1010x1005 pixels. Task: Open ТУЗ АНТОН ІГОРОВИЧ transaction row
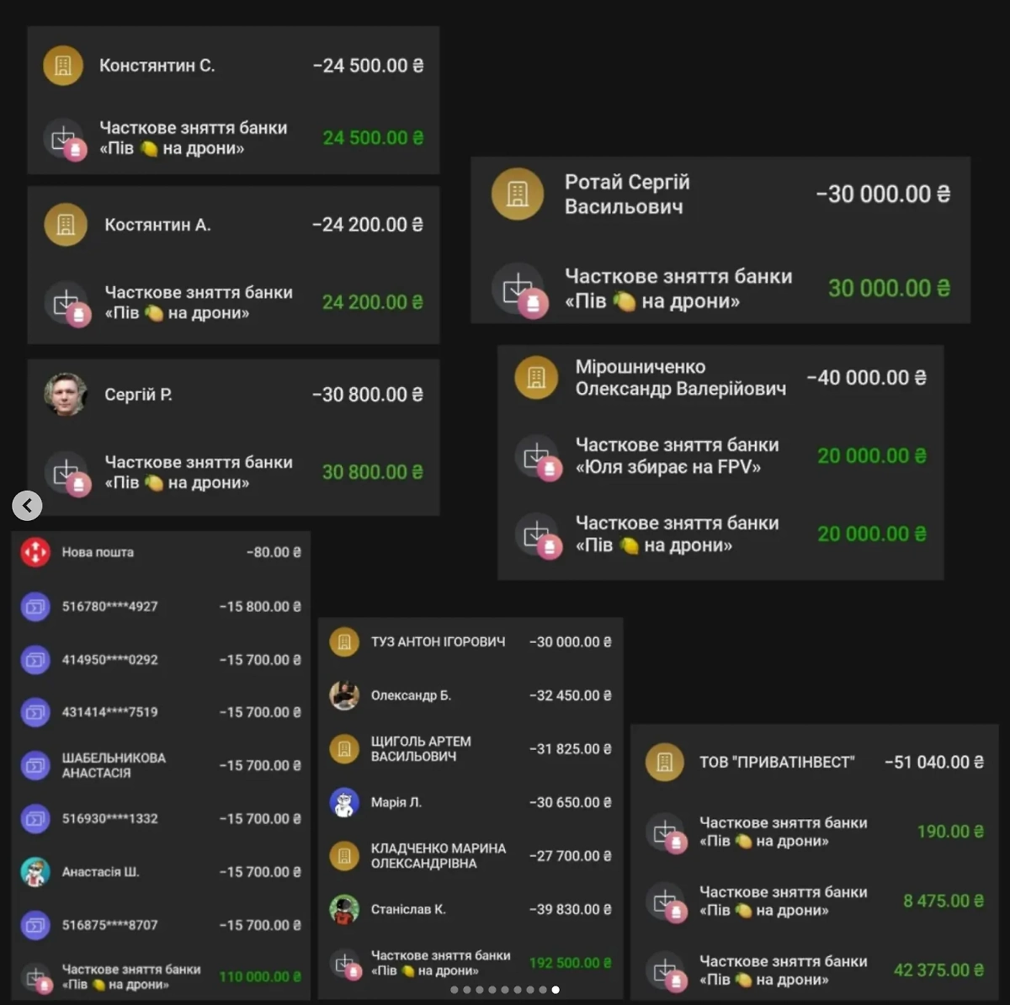[x=470, y=642]
